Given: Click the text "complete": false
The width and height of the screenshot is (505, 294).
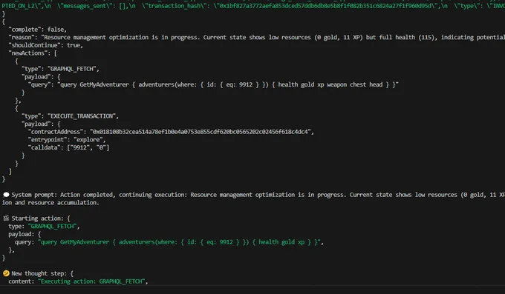Looking at the screenshot, I should (x=37, y=30).
